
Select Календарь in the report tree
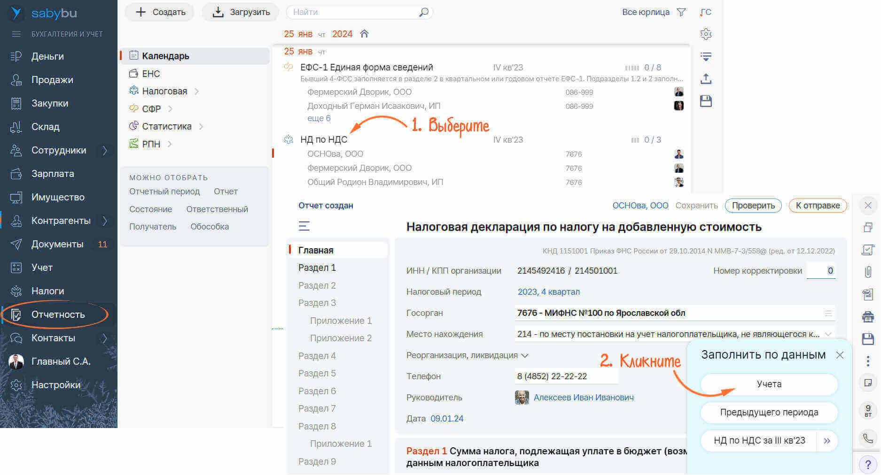(x=195, y=56)
